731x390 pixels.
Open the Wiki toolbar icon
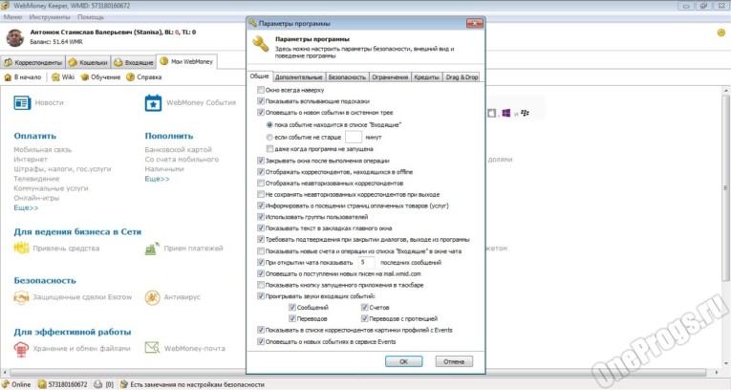click(x=55, y=77)
